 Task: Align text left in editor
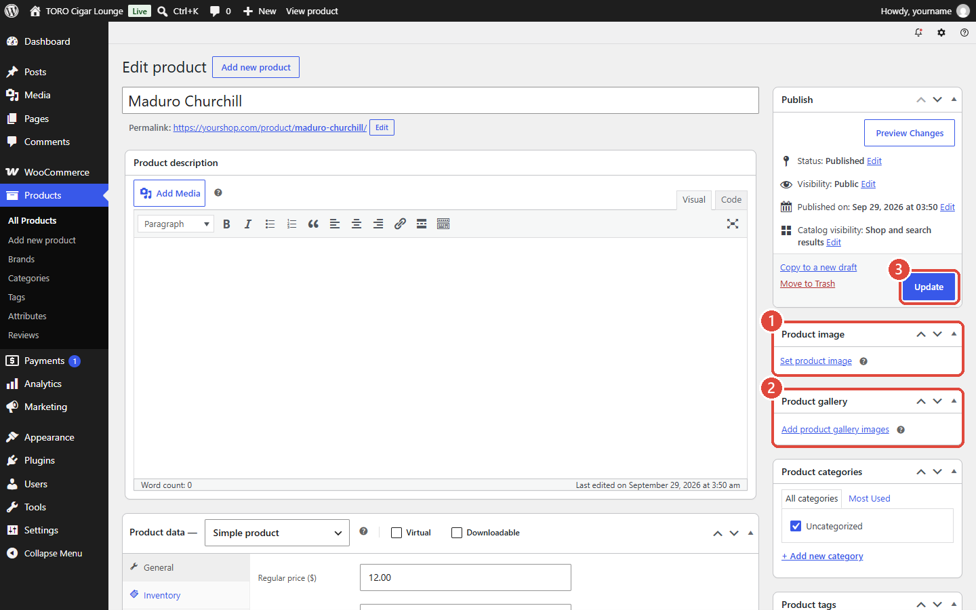point(335,224)
